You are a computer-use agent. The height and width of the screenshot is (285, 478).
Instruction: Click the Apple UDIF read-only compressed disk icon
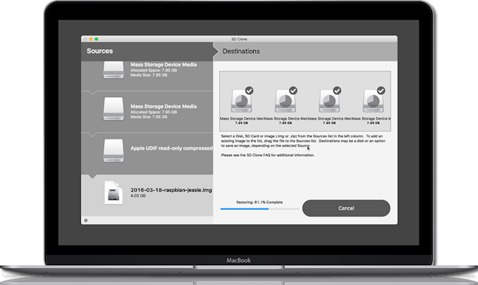[x=113, y=151]
